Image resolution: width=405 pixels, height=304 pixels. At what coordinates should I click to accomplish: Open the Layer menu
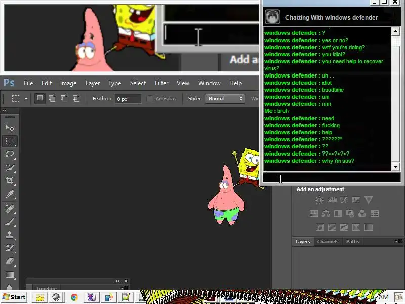93,83
